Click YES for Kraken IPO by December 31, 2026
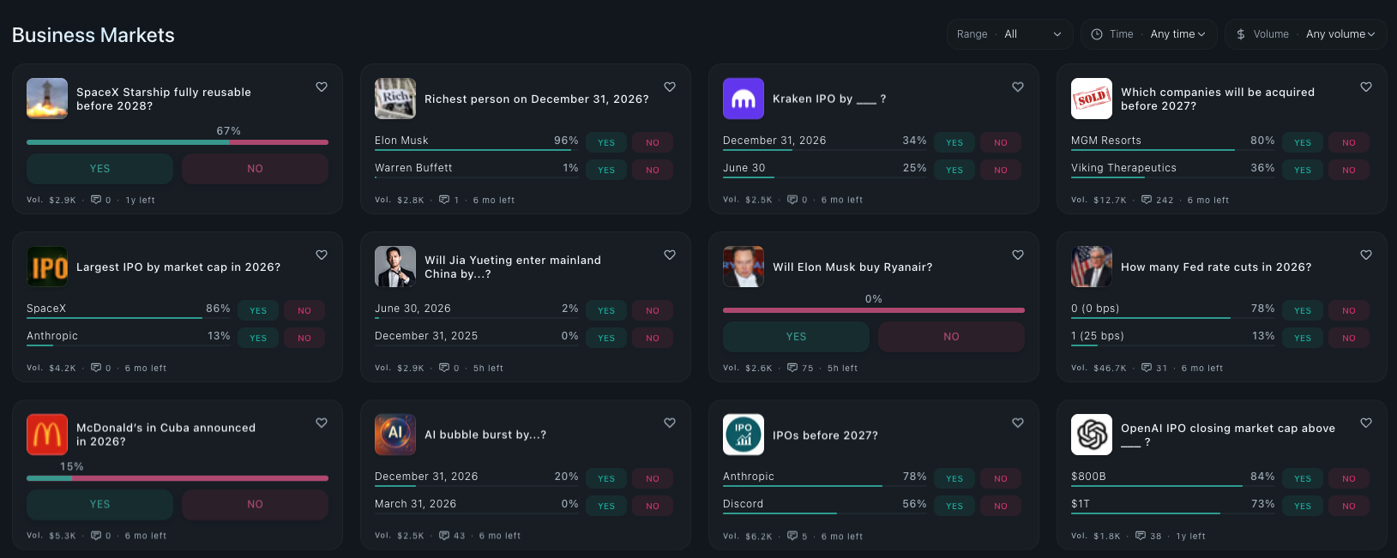1397x558 pixels. (954, 142)
